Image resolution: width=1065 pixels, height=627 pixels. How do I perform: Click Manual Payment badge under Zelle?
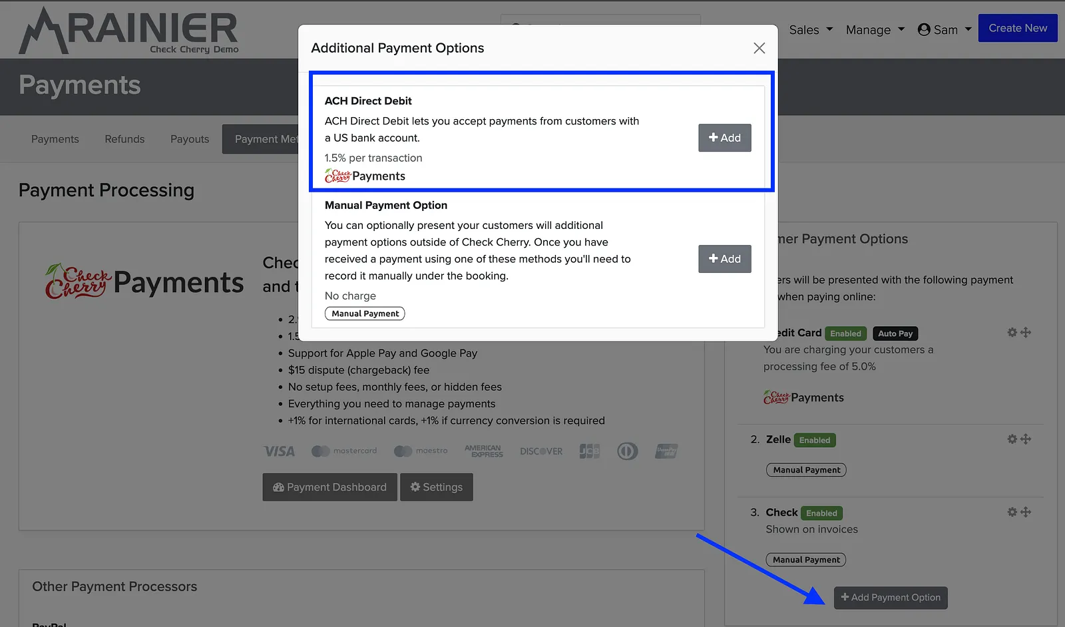[806, 470]
